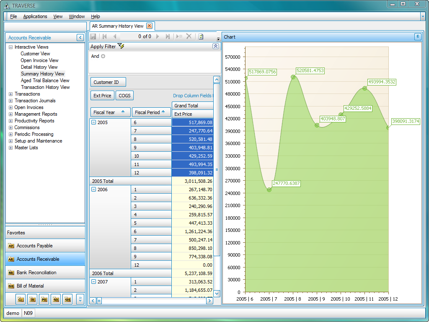The width and height of the screenshot is (429, 322).
Task: Expand the Transaction Journals tree node
Action: (x=10, y=101)
